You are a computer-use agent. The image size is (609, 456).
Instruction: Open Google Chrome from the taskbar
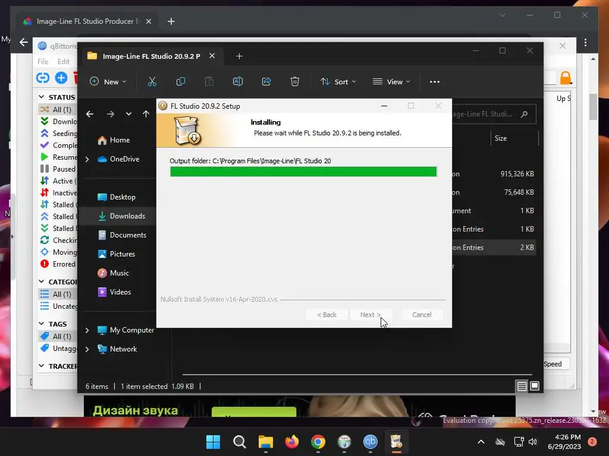point(318,442)
